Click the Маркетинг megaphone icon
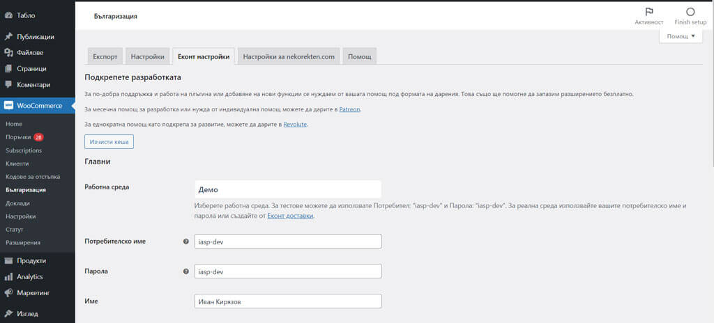The width and height of the screenshot is (714, 323). tap(8, 292)
